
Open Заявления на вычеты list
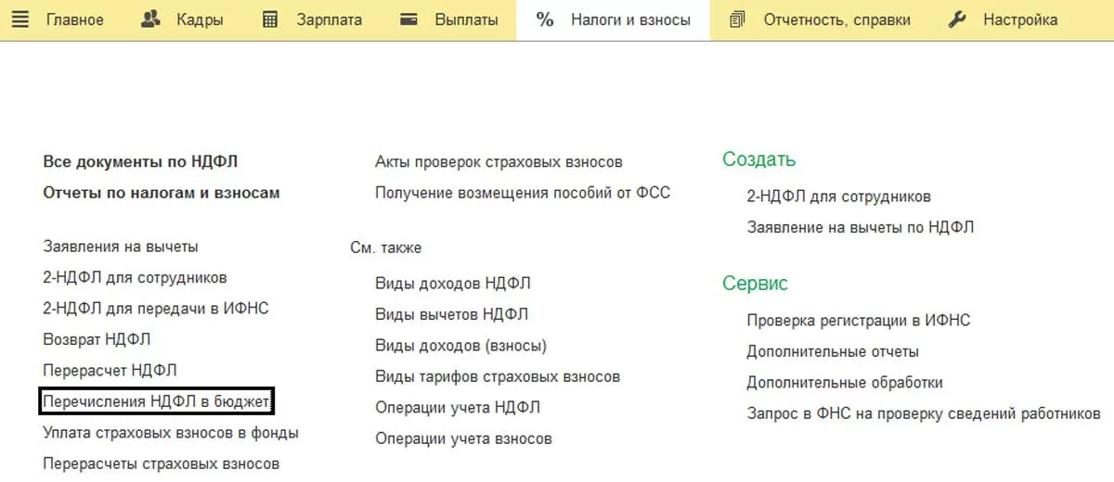pos(121,247)
